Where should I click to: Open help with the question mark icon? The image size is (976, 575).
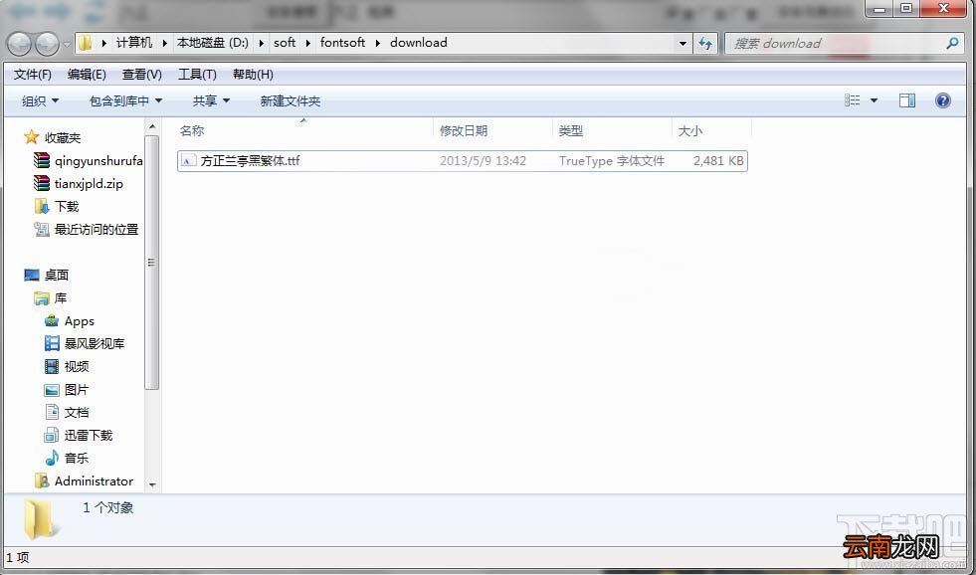[x=943, y=100]
